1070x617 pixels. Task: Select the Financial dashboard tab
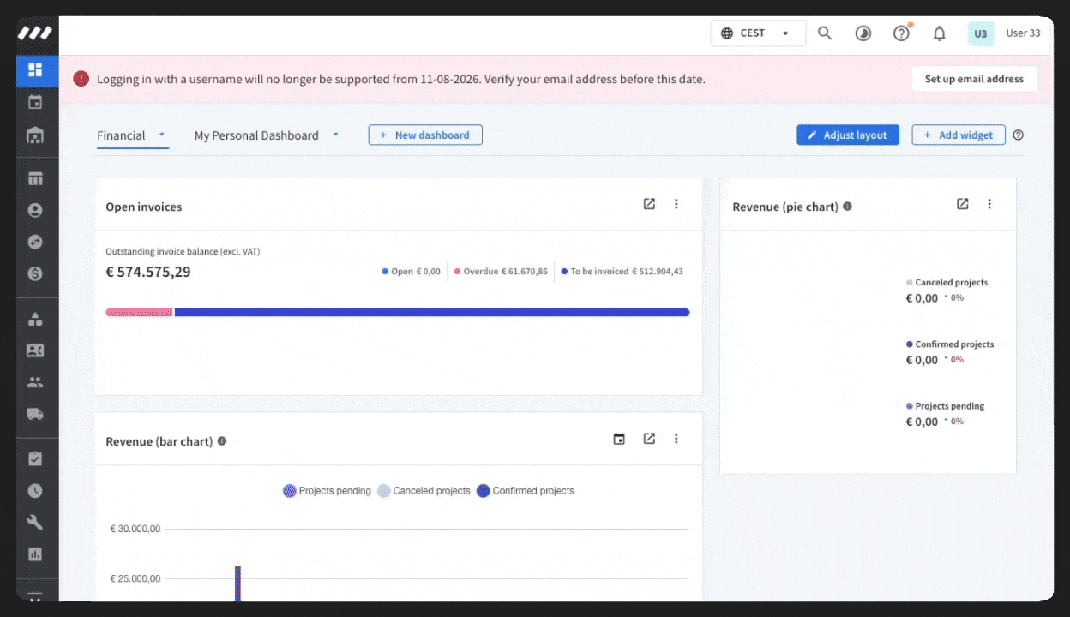click(x=121, y=135)
